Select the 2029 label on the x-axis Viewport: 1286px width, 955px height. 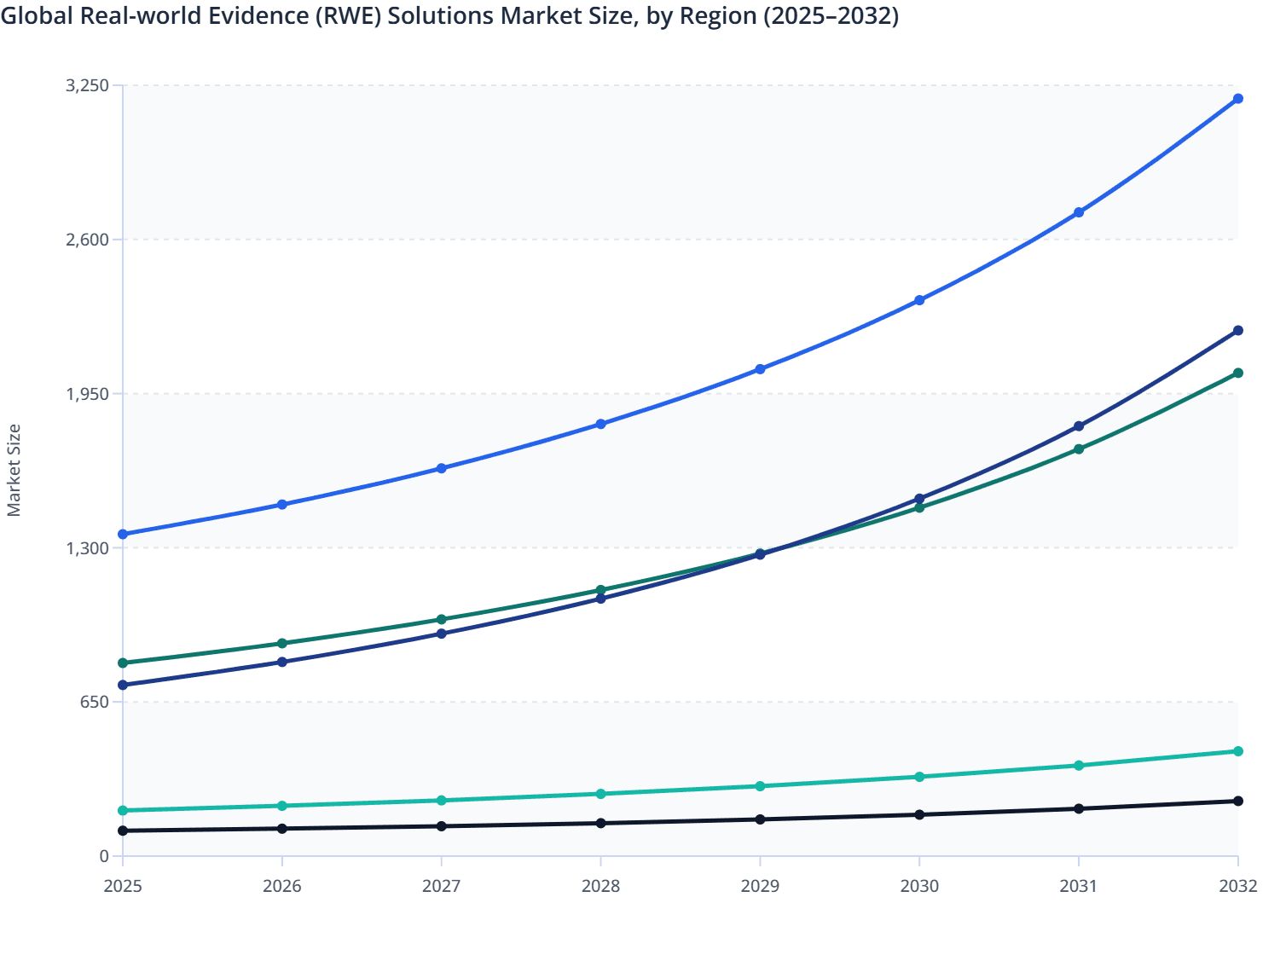760,888
